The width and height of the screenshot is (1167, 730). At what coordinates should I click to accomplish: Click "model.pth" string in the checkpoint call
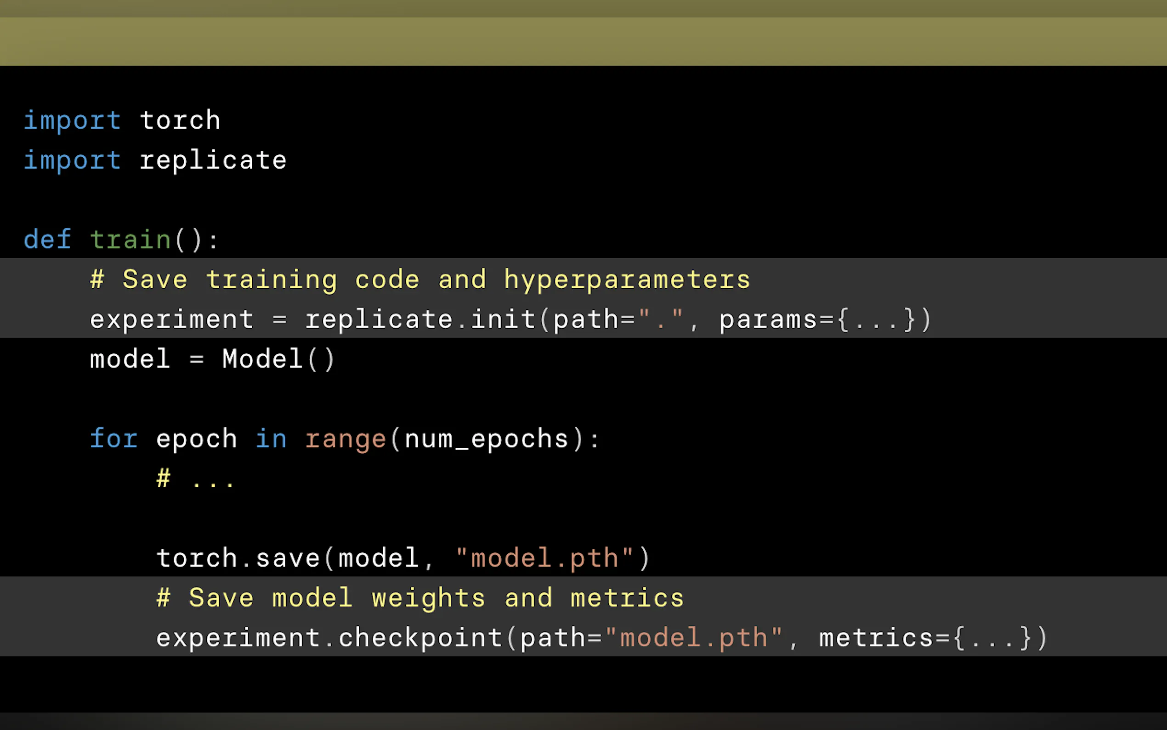coord(694,638)
